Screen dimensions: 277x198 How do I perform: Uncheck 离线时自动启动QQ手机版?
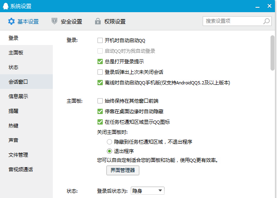click(100, 83)
